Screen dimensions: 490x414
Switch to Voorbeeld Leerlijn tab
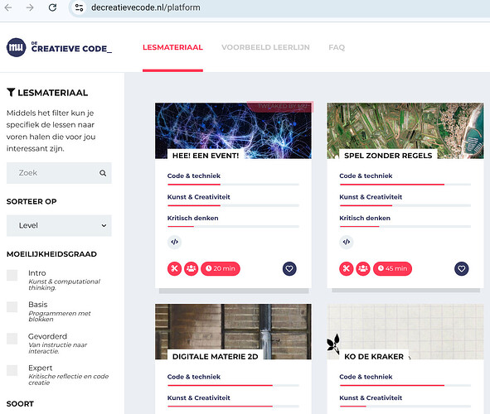pyautogui.click(x=265, y=47)
